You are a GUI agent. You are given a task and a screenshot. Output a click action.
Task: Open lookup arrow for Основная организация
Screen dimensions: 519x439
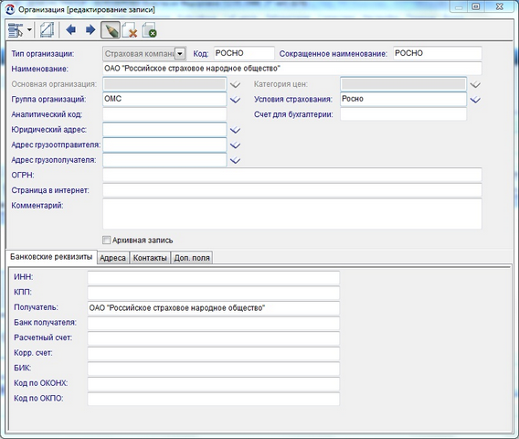pos(235,84)
